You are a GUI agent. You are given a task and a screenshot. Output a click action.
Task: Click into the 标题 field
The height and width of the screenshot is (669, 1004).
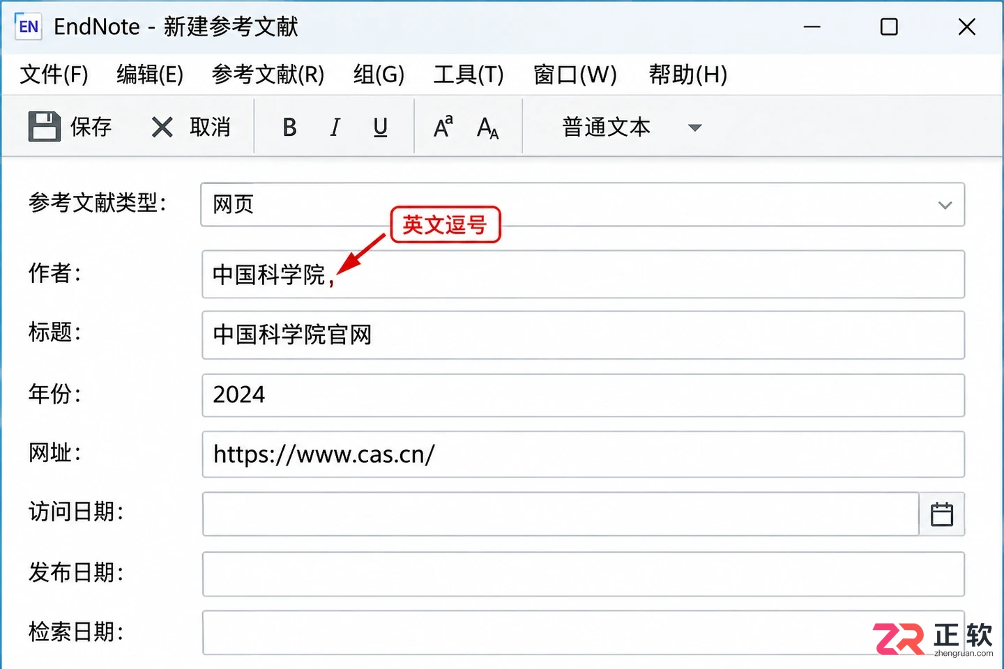(x=583, y=335)
